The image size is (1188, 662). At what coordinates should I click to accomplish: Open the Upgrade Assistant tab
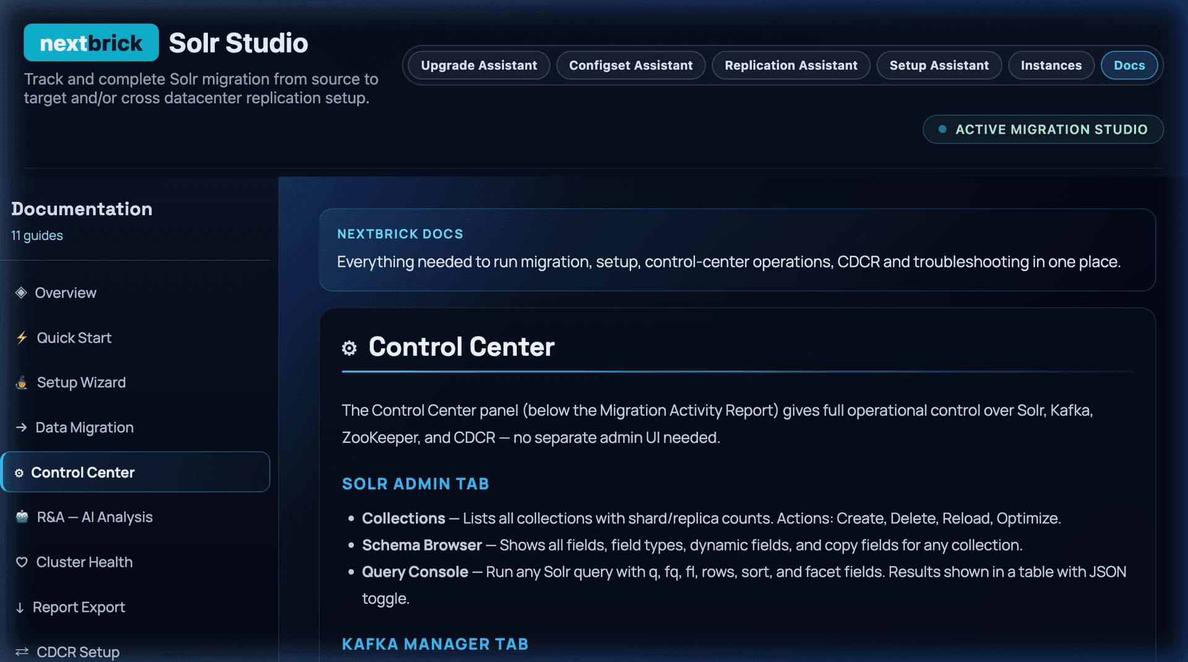479,65
